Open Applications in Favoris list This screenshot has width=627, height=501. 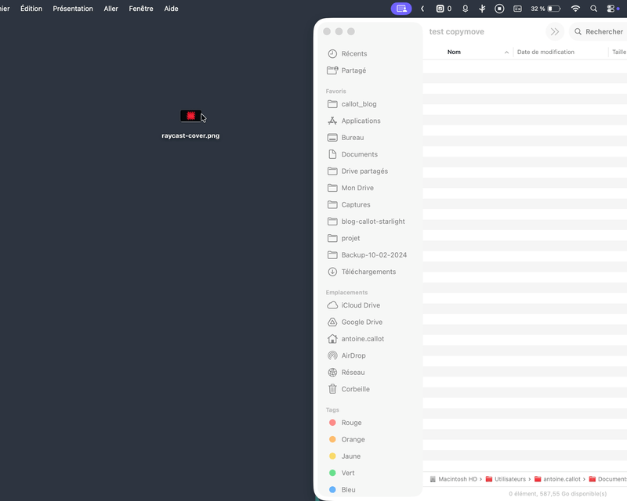[361, 121]
